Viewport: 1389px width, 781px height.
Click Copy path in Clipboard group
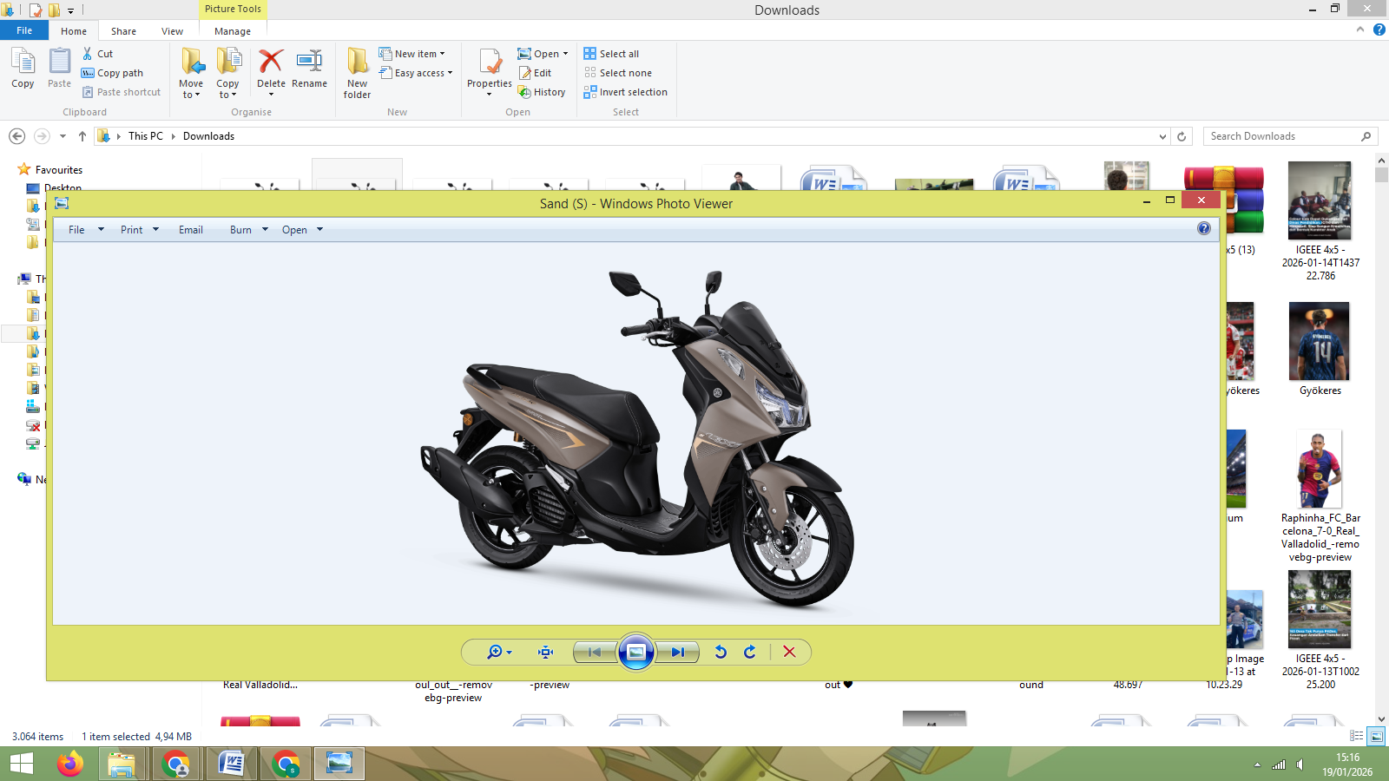point(112,73)
